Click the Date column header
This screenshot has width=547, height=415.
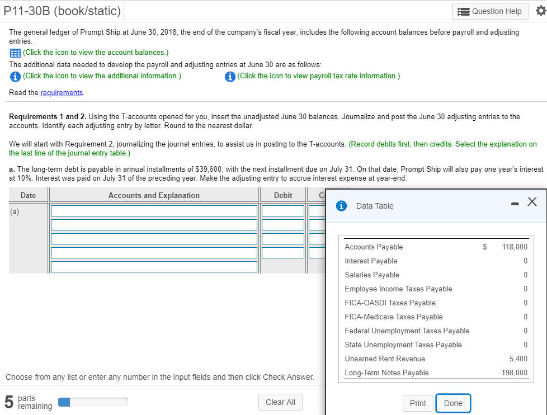pos(29,195)
